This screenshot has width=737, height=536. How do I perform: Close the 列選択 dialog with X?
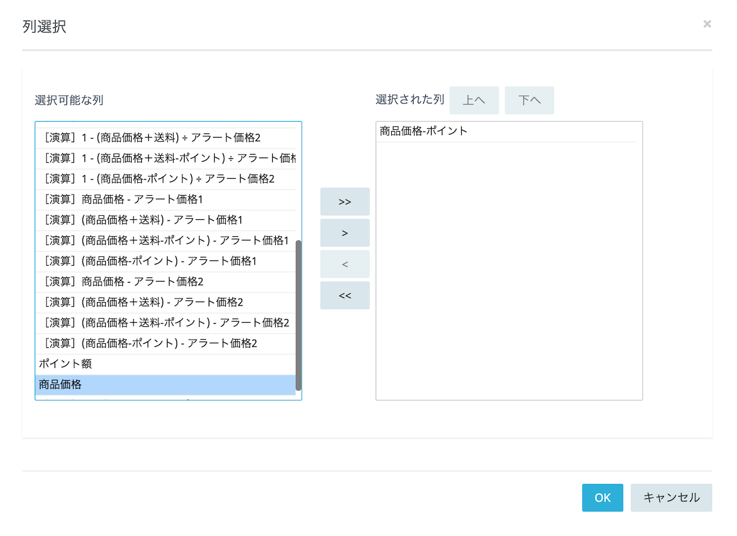point(707,24)
